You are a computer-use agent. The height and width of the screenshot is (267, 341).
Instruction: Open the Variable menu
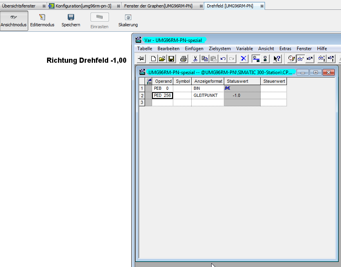click(x=244, y=49)
